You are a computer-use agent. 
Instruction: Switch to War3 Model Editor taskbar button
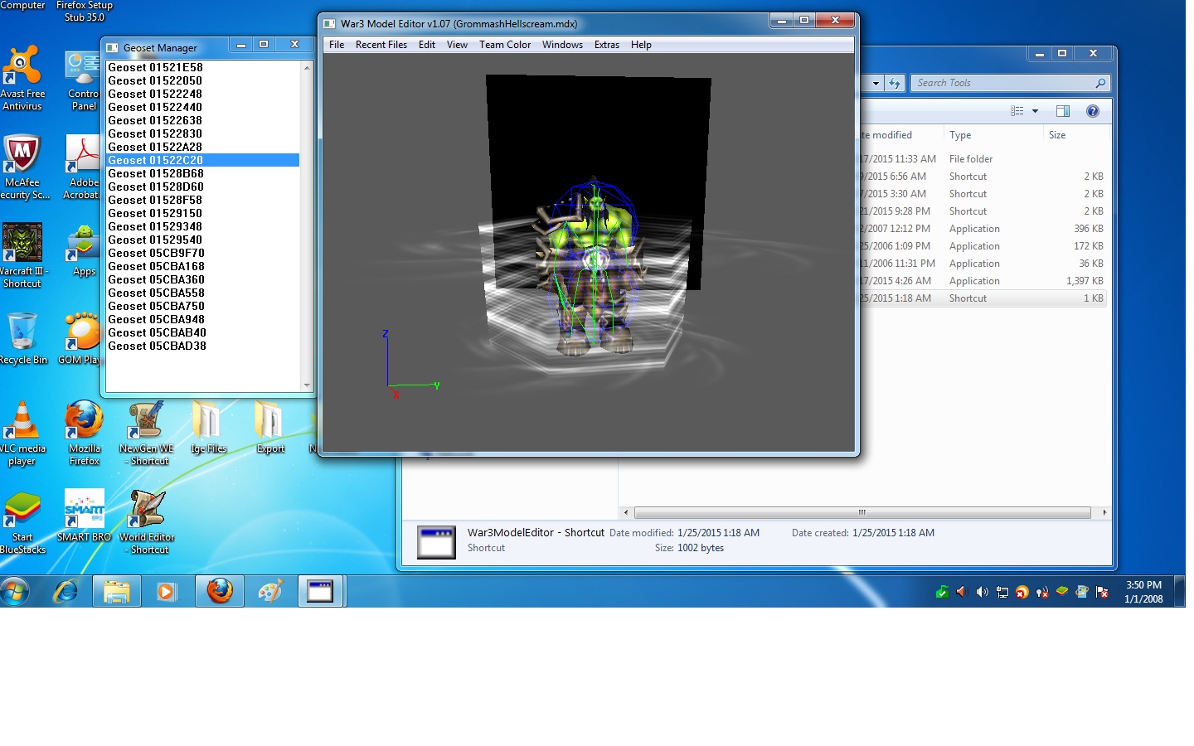tap(320, 592)
